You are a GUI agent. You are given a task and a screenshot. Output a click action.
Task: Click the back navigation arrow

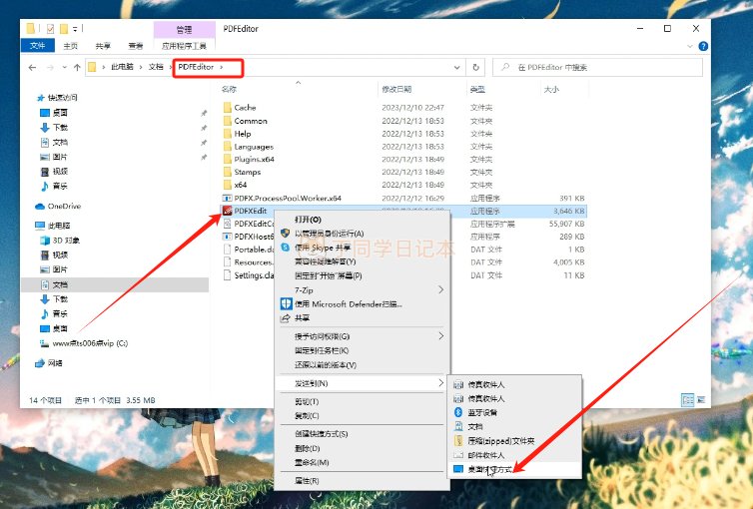tap(32, 68)
